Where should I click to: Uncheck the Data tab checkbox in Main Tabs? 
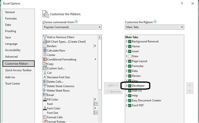[x=129, y=71]
